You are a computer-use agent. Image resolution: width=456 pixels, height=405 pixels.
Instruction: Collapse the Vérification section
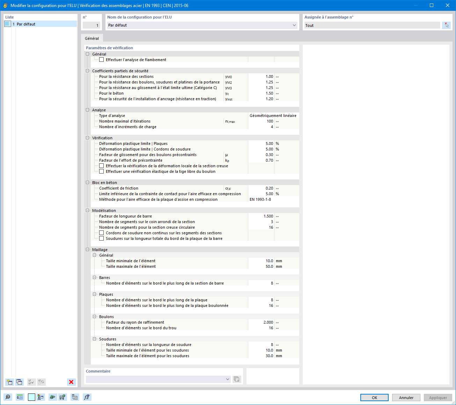(88, 138)
